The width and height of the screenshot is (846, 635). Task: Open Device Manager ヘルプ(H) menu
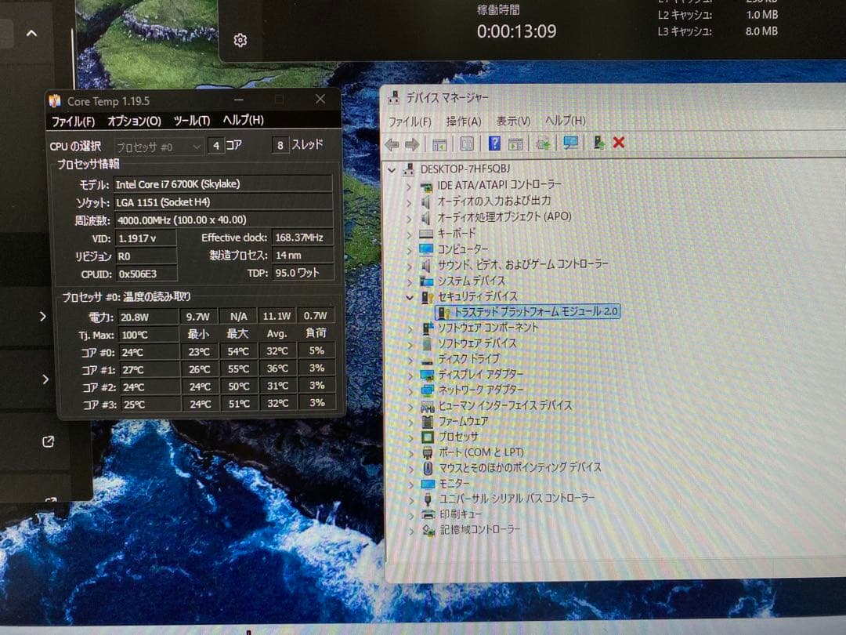coord(565,121)
